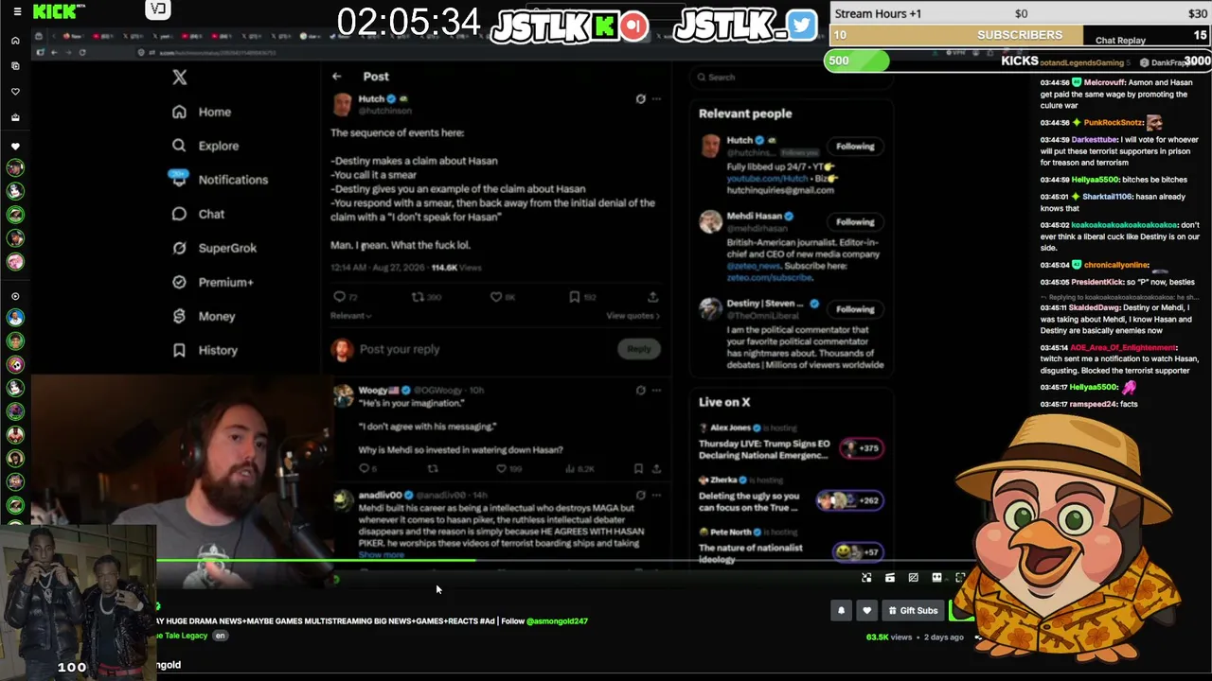This screenshot has height=681, width=1212.
Task: Open the user Melcrovuff in chat
Action: (x=1105, y=83)
